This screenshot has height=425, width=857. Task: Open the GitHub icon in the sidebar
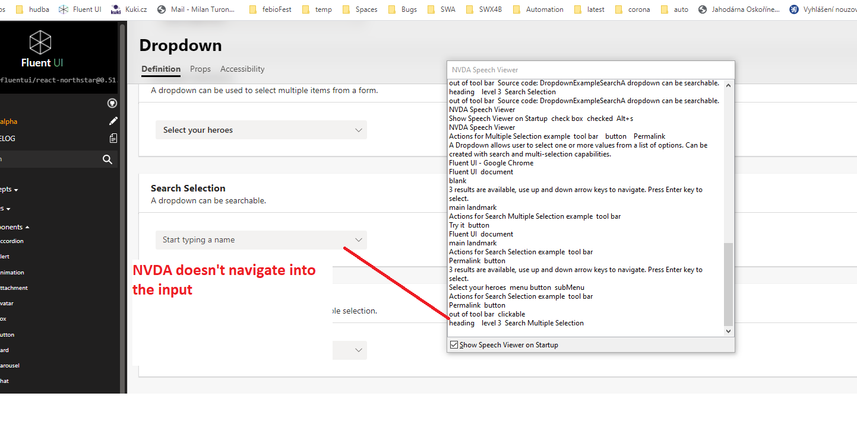tap(112, 103)
